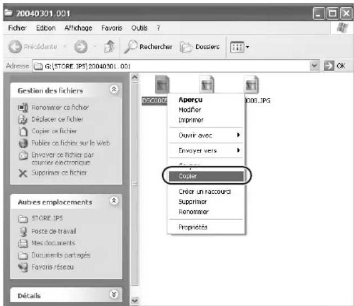Open the forward history dropdown arrow
This screenshot has height=306, width=354.
point(95,47)
